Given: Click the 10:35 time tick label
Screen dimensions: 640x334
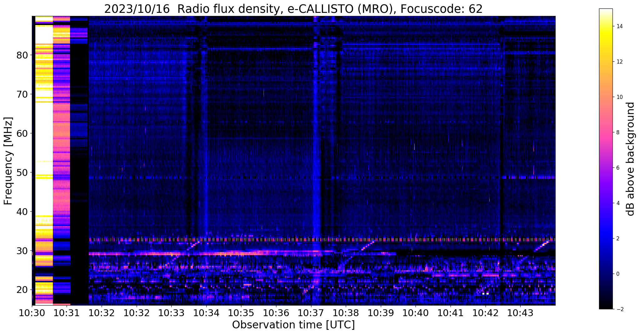Looking at the screenshot, I should (241, 313).
